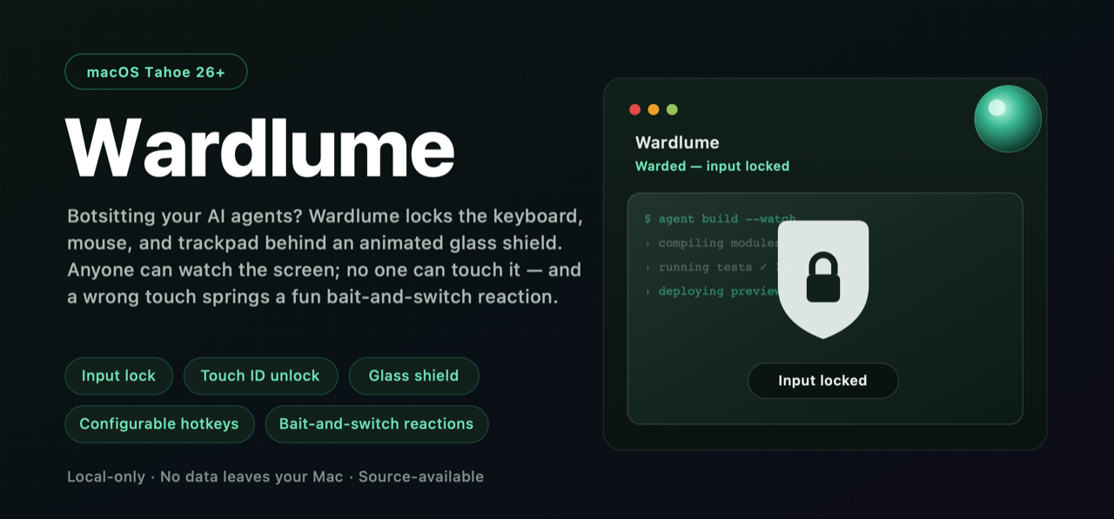Click the 'Botsitting your AI agents?' description paragraph
1114x519 pixels.
pos(325,256)
